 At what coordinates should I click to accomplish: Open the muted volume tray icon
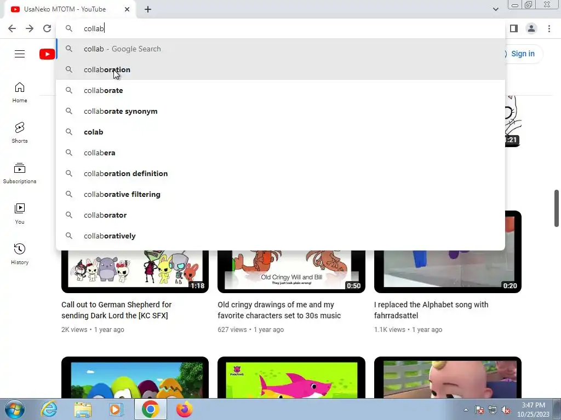click(506, 410)
